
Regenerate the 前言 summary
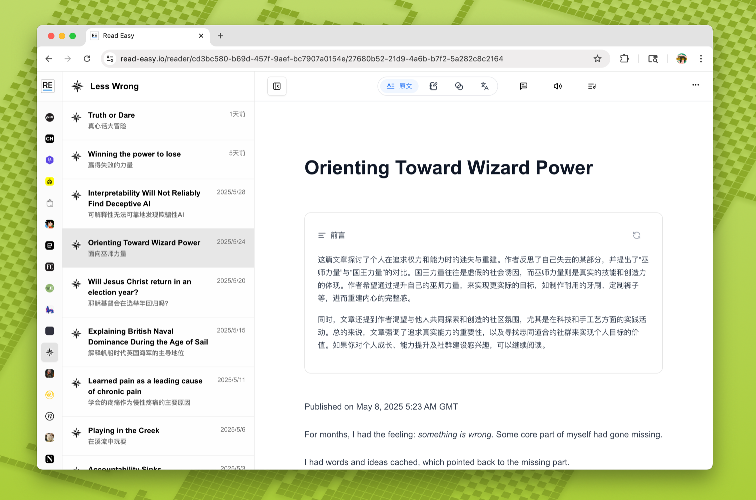click(637, 235)
